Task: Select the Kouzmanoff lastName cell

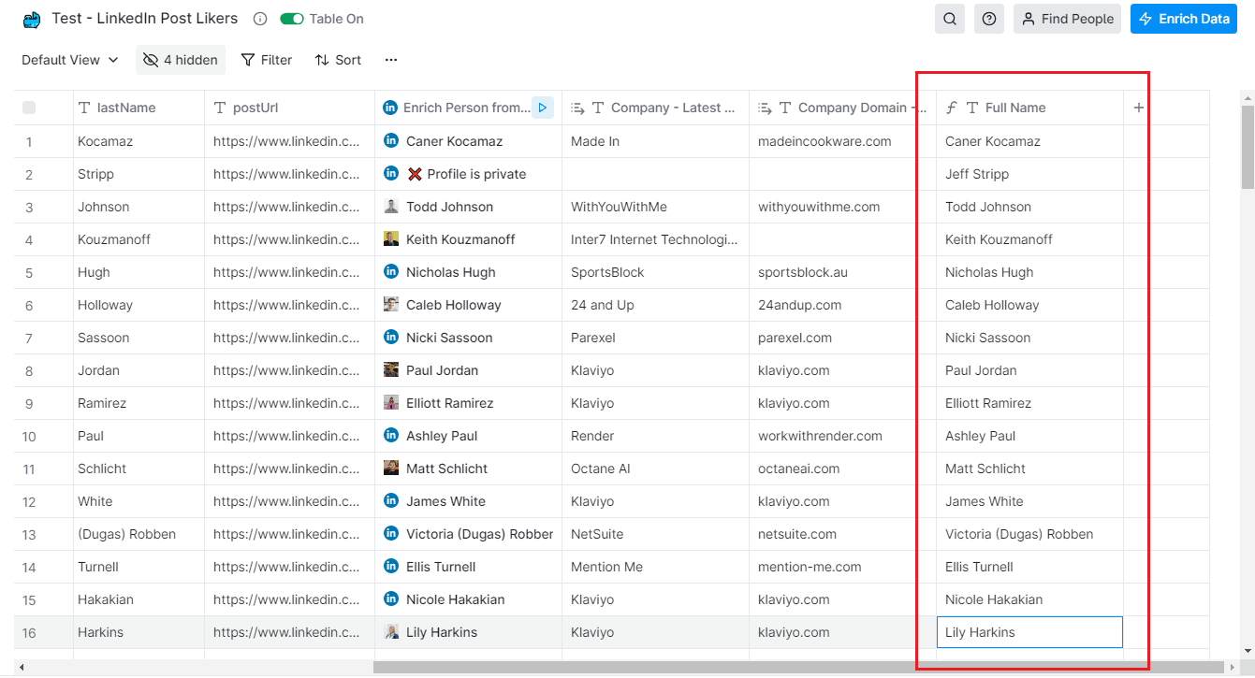Action: 139,239
